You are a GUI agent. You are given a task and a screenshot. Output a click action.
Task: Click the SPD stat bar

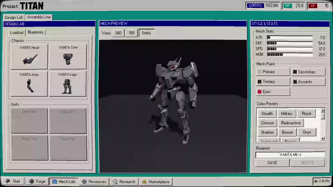click(x=290, y=49)
